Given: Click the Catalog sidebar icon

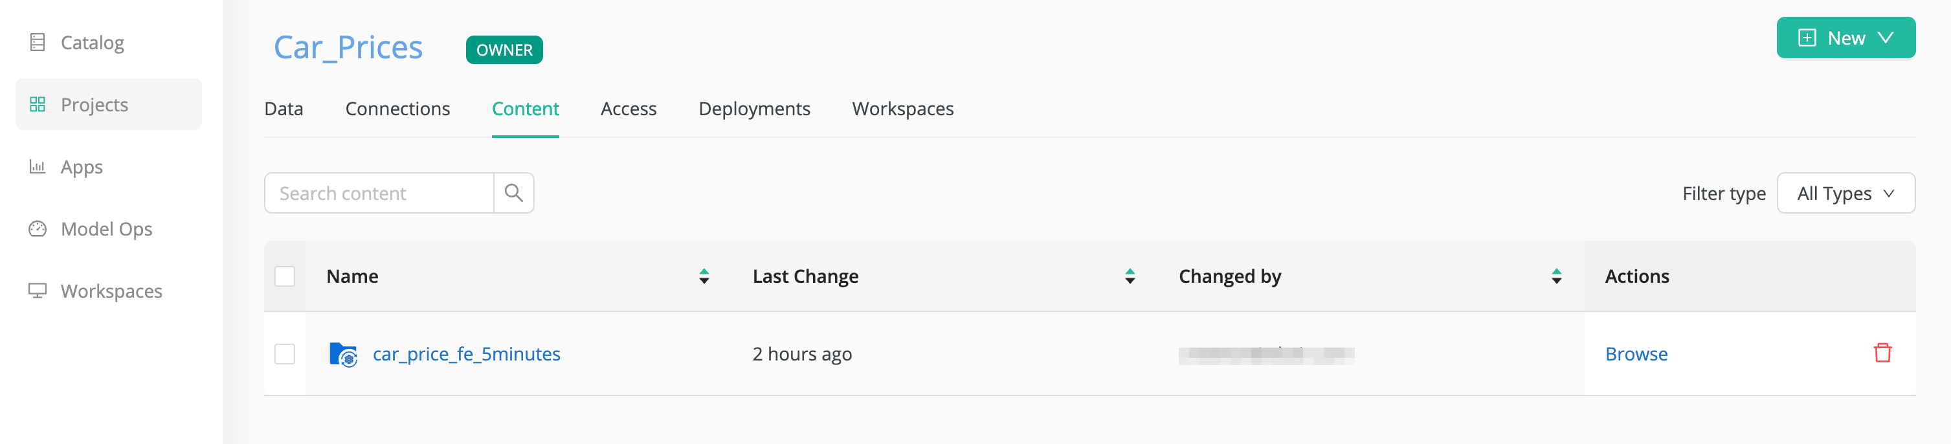Looking at the screenshot, I should tap(37, 43).
